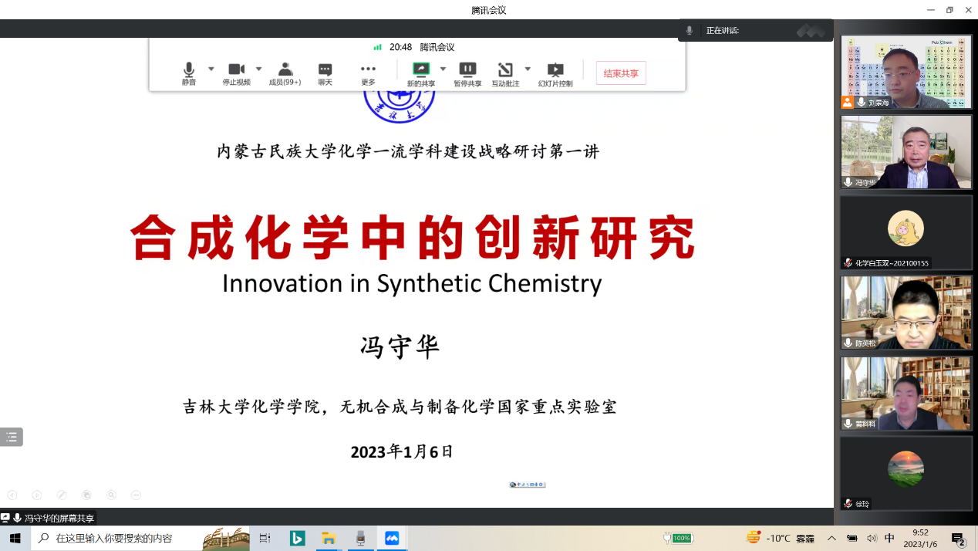Open File Explorer from taskbar

point(329,538)
